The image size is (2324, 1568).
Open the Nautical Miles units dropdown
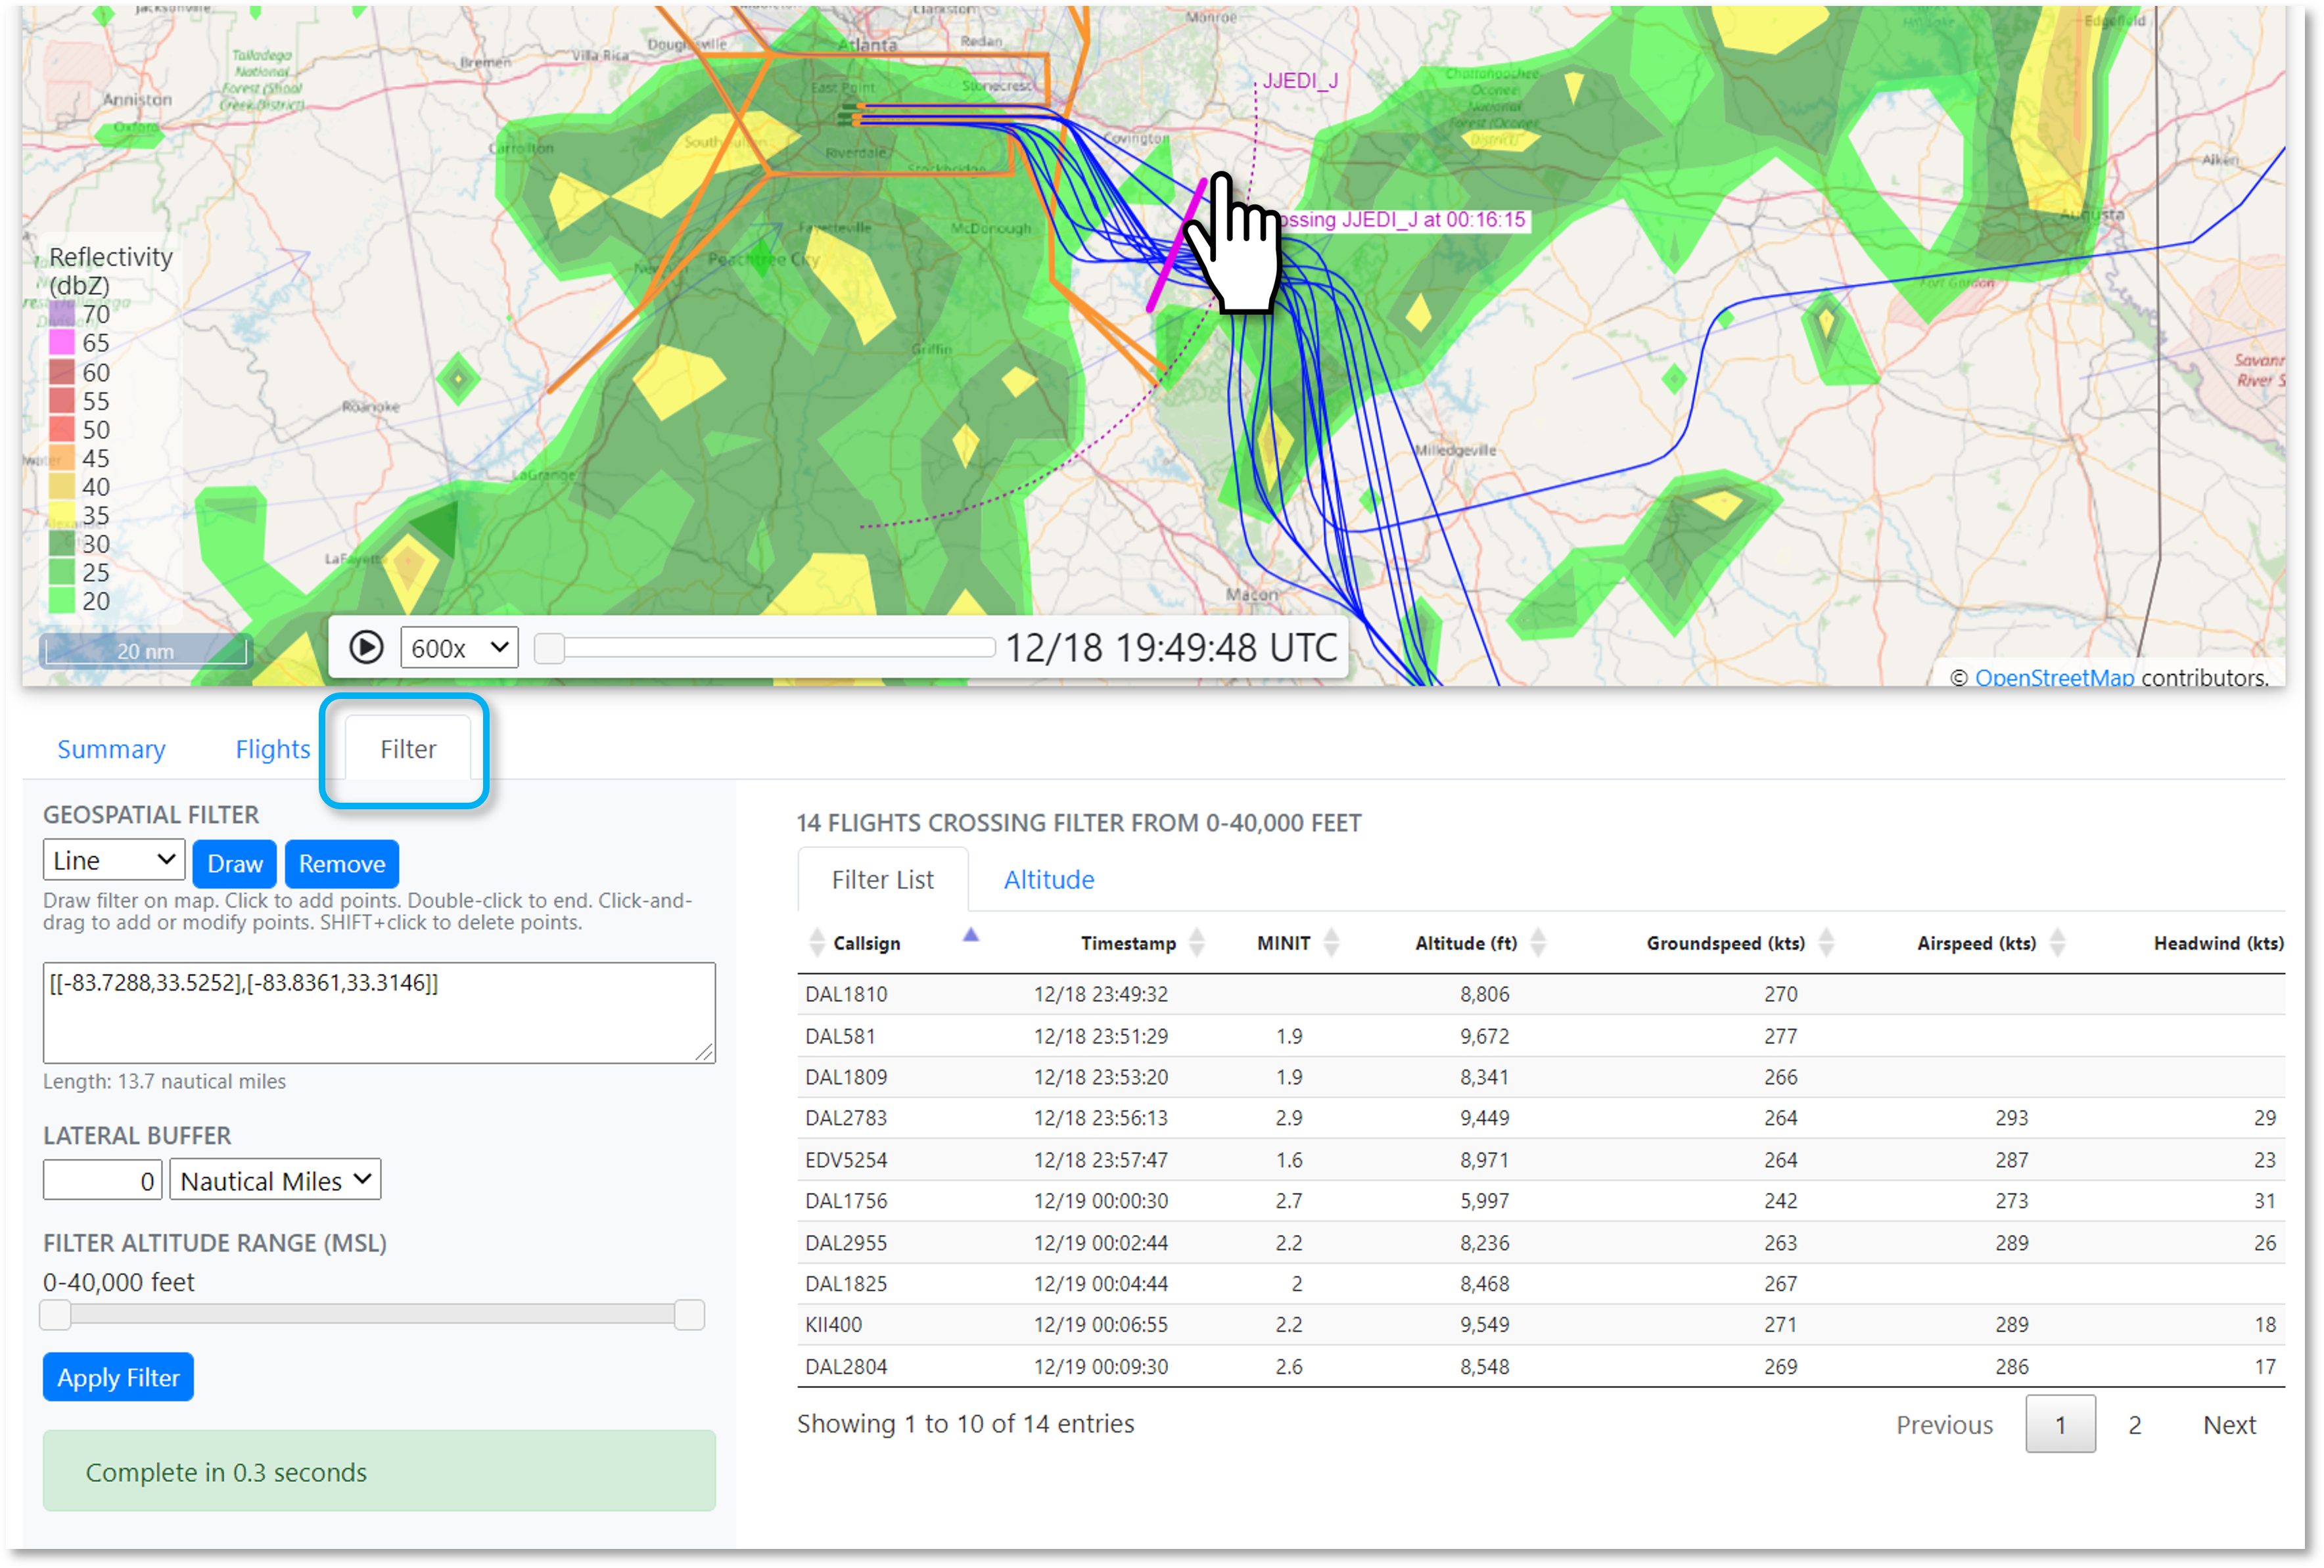point(275,1180)
